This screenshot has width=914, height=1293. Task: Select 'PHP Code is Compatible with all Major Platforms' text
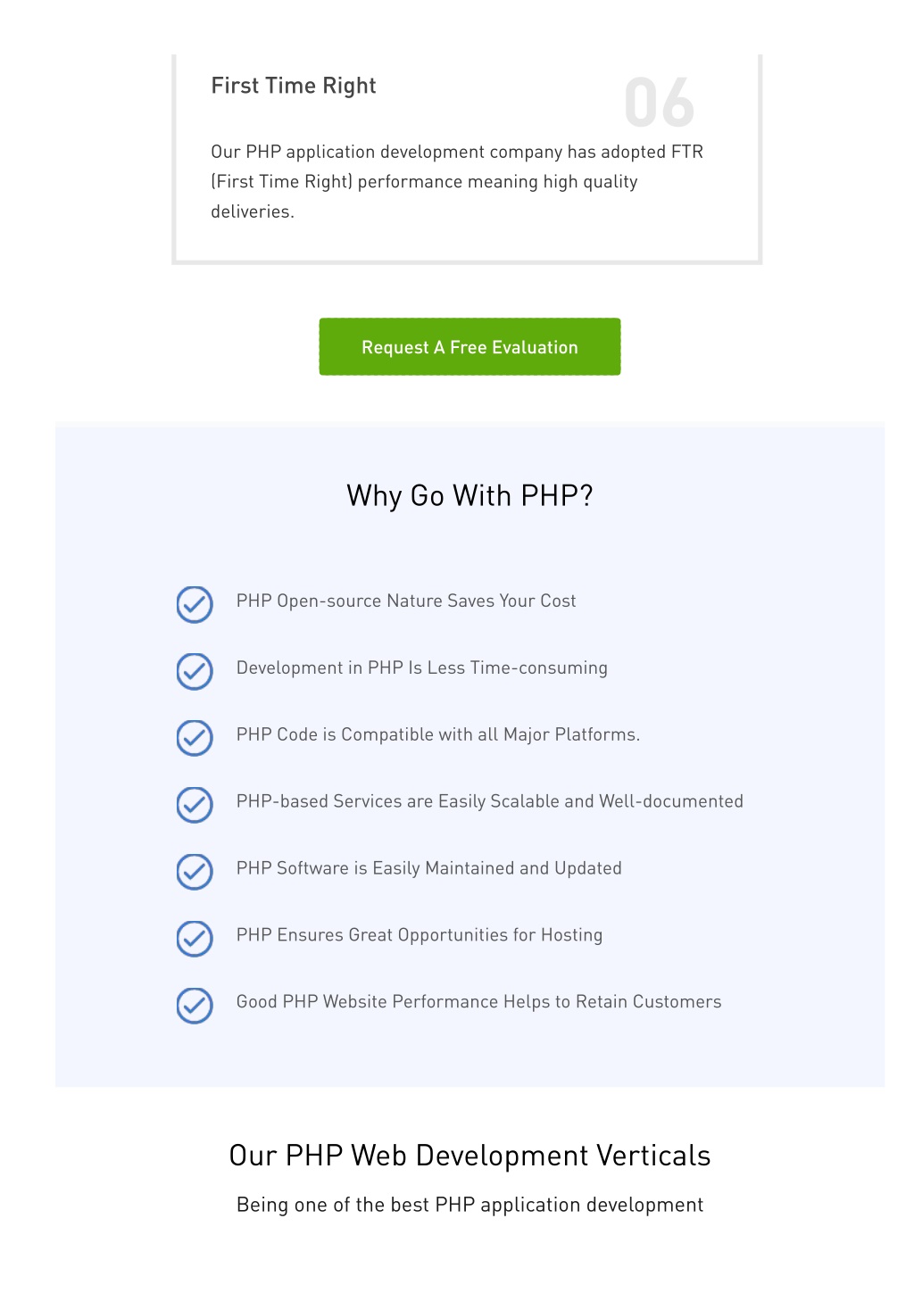coord(437,735)
